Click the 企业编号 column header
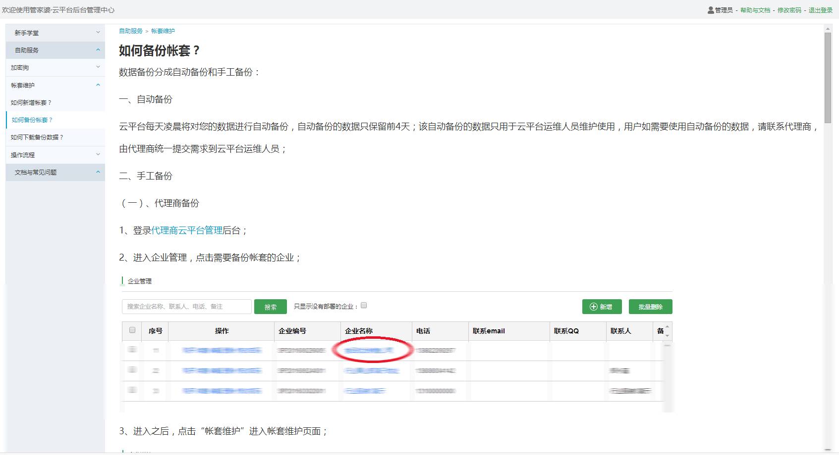Viewport: 839px width, 455px height. click(307, 331)
